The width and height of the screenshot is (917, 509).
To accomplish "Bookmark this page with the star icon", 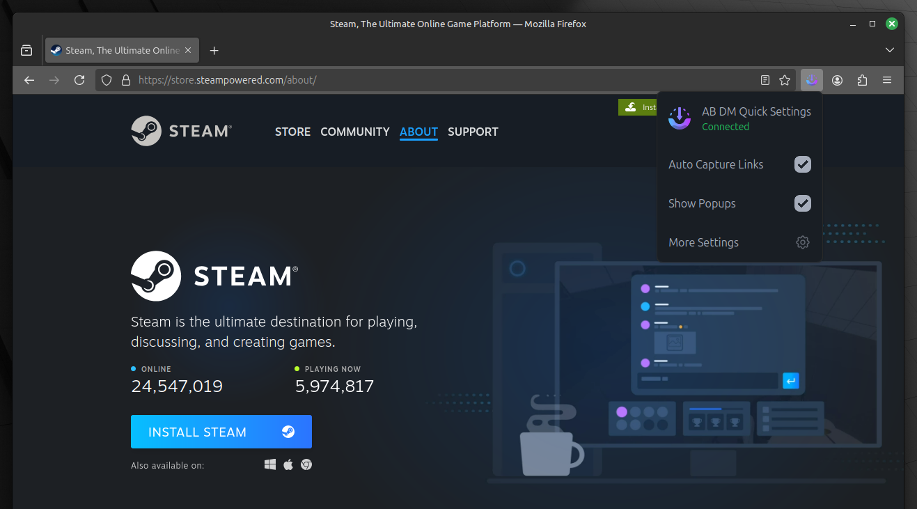I will [x=785, y=80].
